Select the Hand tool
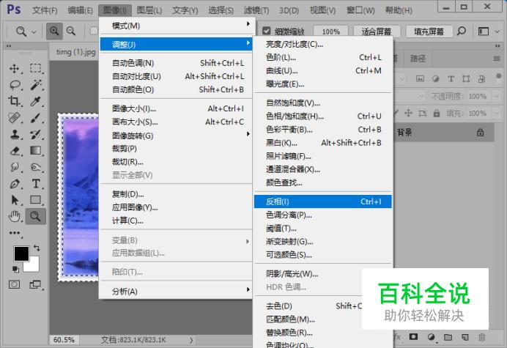The image size is (507, 348). pos(15,216)
